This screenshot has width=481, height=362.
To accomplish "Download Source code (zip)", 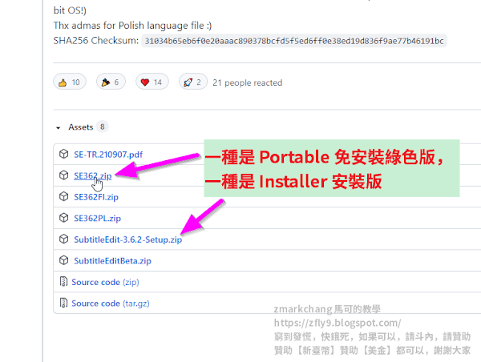I will [x=105, y=282].
